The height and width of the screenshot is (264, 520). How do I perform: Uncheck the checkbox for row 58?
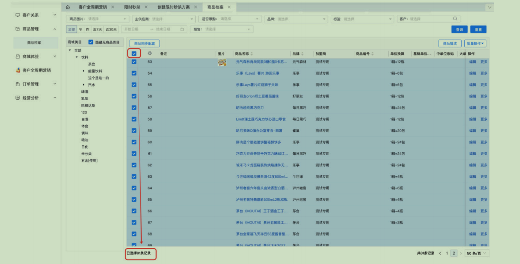tap(134, 119)
